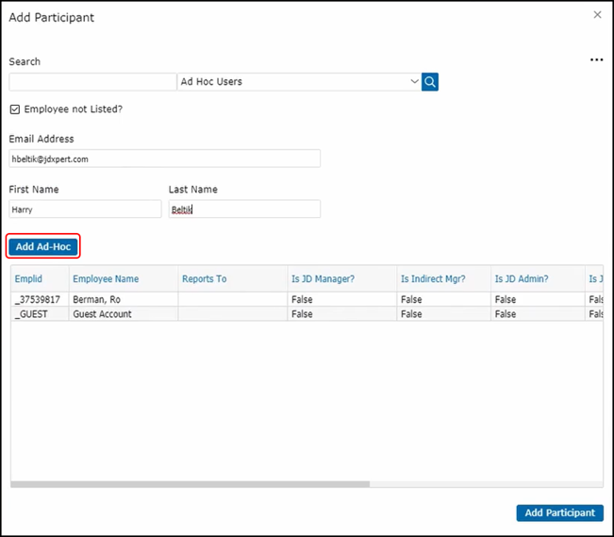Sort by the Emplid column header
The image size is (614, 537).
[28, 279]
